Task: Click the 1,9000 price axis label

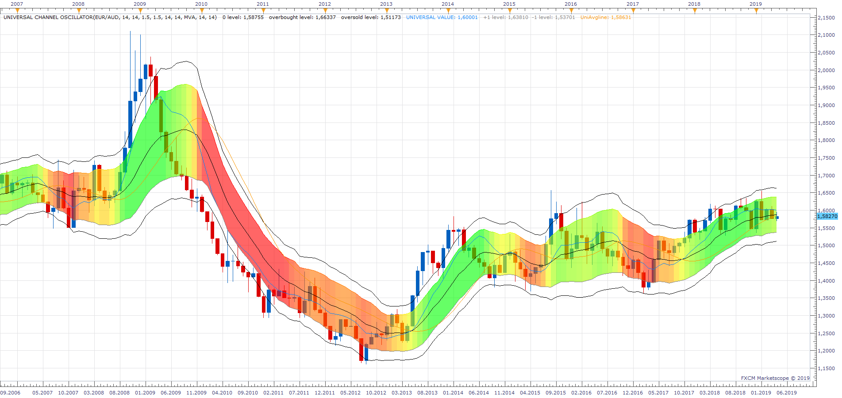Action: 826,105
